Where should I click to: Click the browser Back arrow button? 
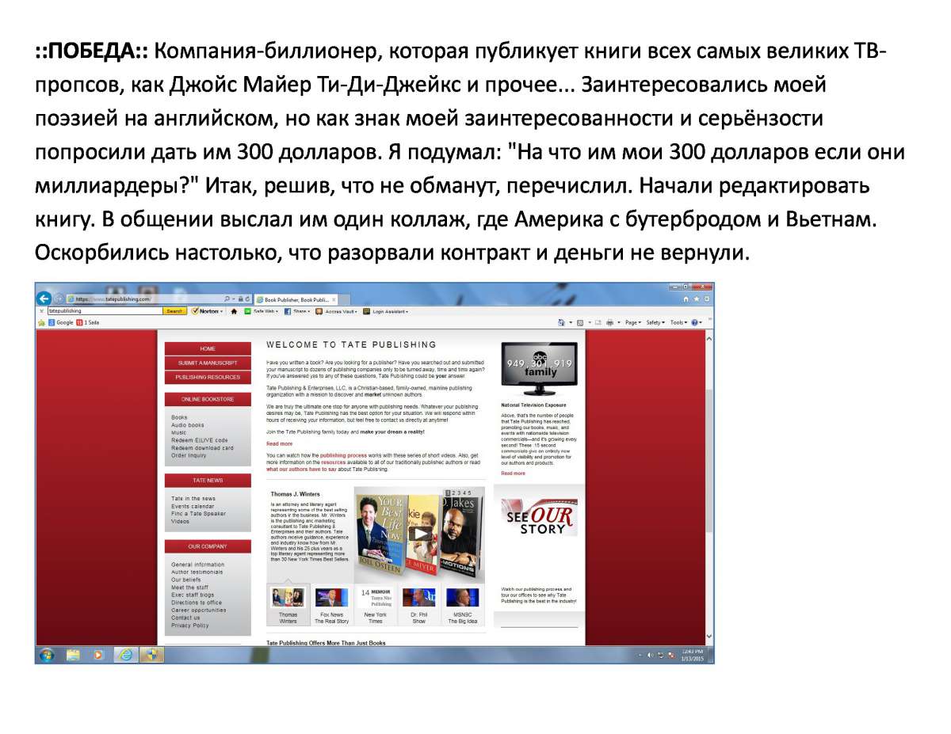44,299
